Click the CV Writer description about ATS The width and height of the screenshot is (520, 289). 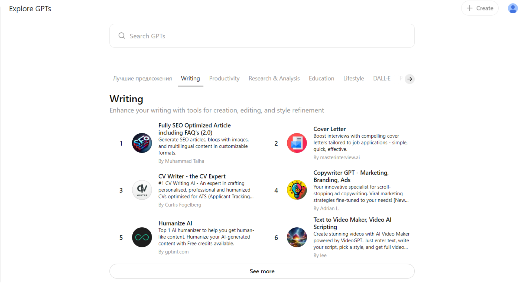206,190
